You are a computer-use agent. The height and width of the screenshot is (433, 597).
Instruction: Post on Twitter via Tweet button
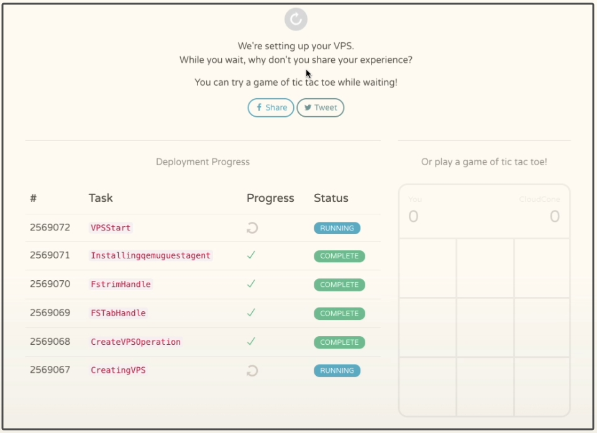320,107
